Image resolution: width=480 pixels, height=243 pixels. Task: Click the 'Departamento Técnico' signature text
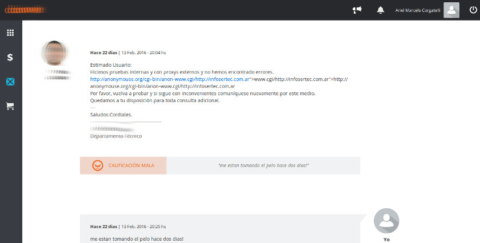[116, 136]
